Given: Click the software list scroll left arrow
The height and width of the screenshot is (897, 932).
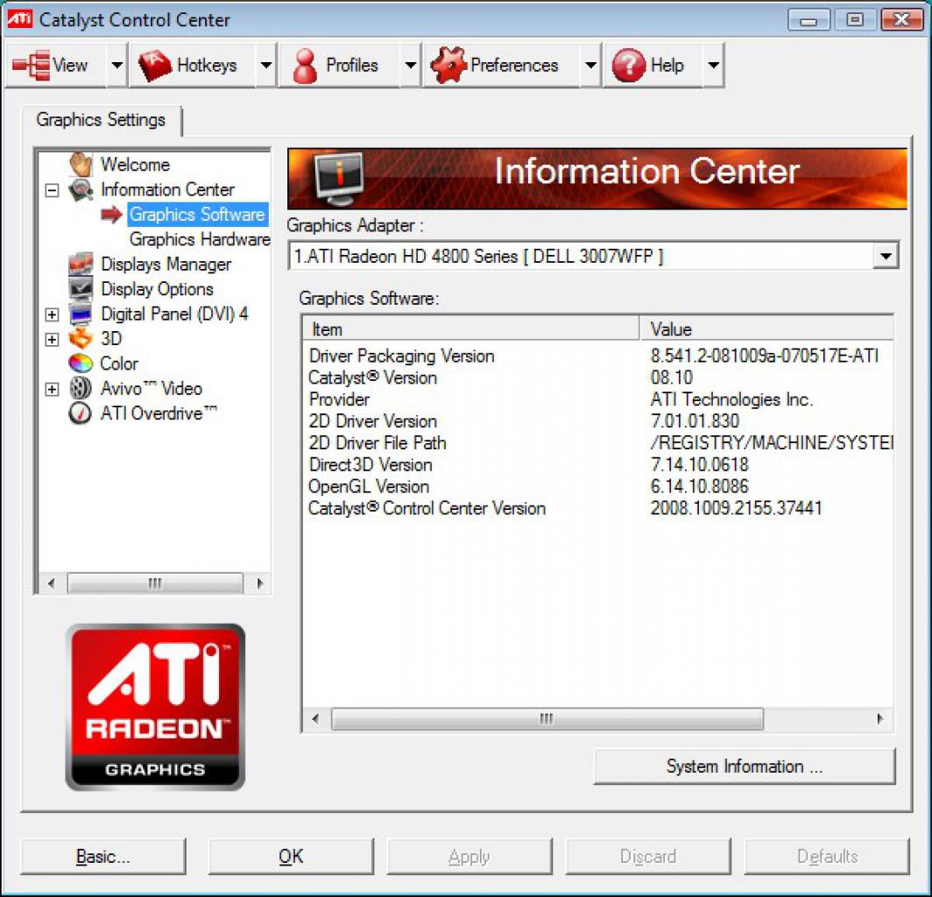Looking at the screenshot, I should click(315, 718).
